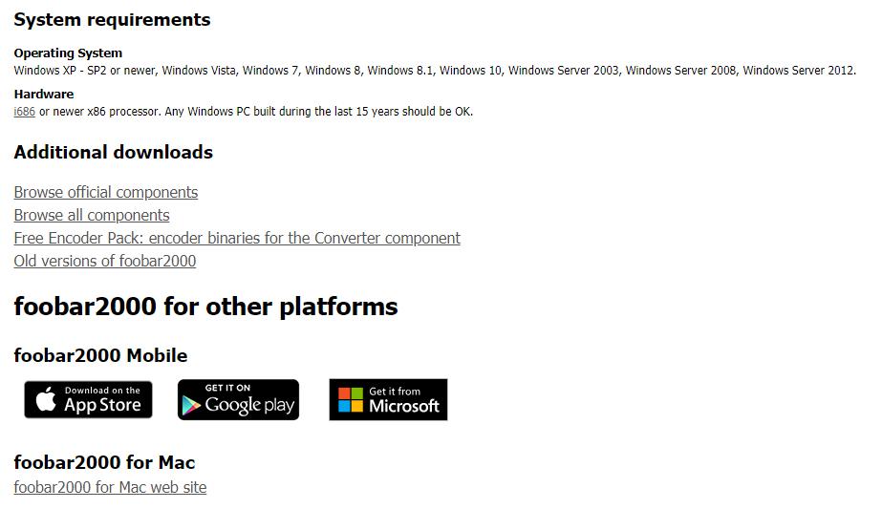Open Browse all components link
The image size is (882, 509).
tap(92, 216)
